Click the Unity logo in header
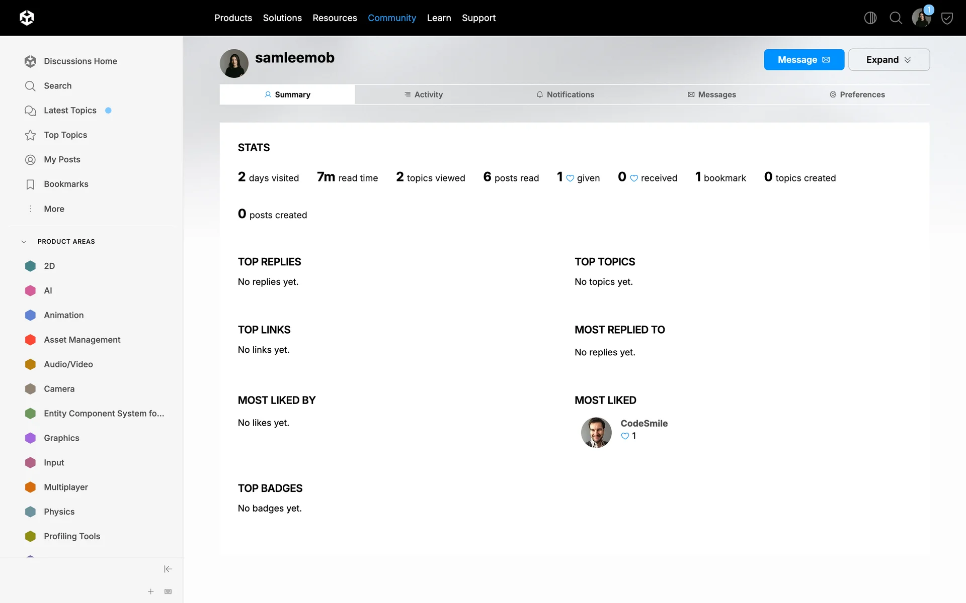This screenshot has width=966, height=603. pos(27,18)
